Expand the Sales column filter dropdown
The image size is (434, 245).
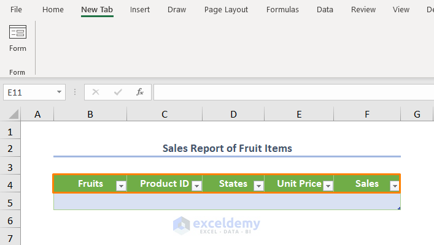(393, 186)
